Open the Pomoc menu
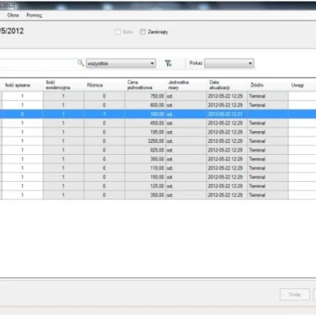 click(34, 15)
